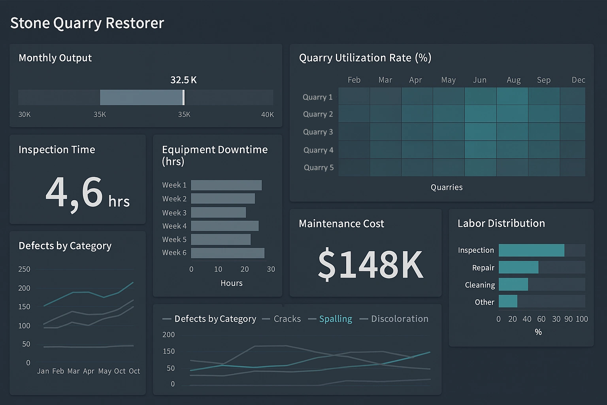
Task: Click the Other bar in Labor Distribution
Action: pos(508,301)
